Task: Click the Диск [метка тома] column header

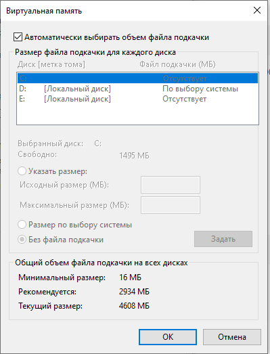Action: click(x=51, y=64)
